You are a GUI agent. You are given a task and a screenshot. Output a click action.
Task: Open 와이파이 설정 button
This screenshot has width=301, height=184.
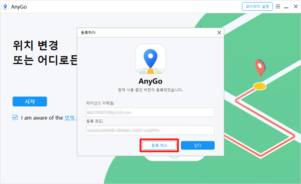tap(257, 7)
